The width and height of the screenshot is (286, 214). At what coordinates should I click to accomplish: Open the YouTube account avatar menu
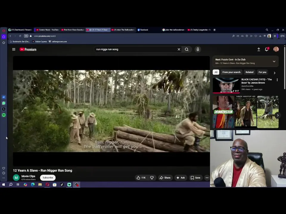pyautogui.click(x=276, y=49)
